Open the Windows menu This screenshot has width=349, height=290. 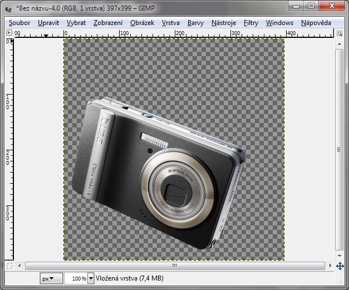(x=279, y=23)
